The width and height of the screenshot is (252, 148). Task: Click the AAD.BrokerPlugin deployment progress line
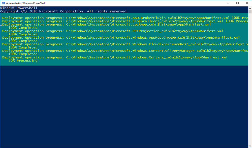coord(125,18)
